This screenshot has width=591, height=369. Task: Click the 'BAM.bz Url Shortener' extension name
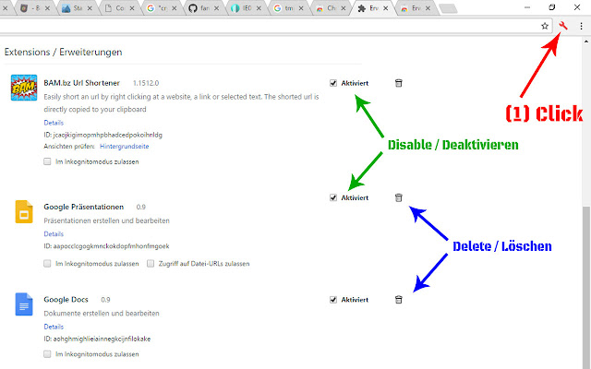(x=82, y=83)
